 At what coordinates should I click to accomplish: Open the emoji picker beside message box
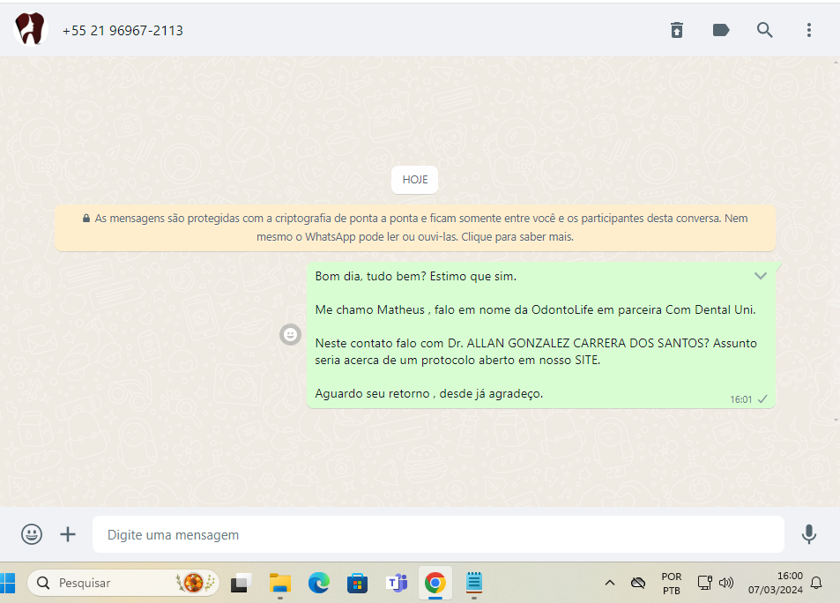pos(32,534)
